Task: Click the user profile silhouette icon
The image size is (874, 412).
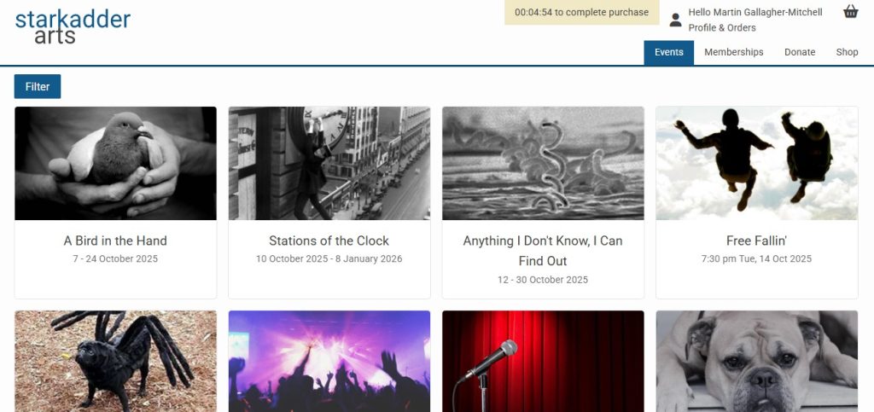Action: click(x=676, y=20)
